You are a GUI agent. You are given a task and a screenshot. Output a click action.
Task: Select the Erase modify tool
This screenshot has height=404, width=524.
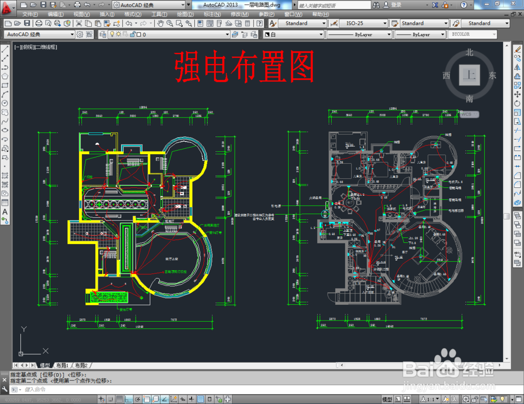click(517, 49)
